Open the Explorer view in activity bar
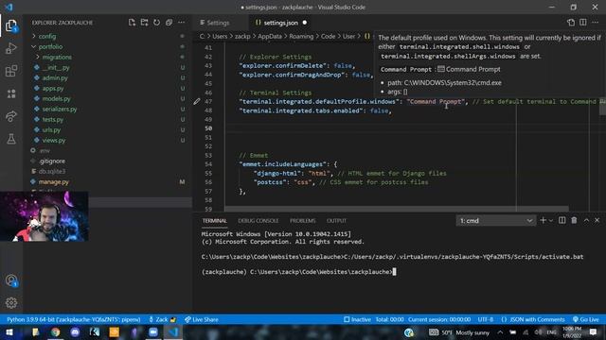This screenshot has width=606, height=340. click(x=11, y=26)
